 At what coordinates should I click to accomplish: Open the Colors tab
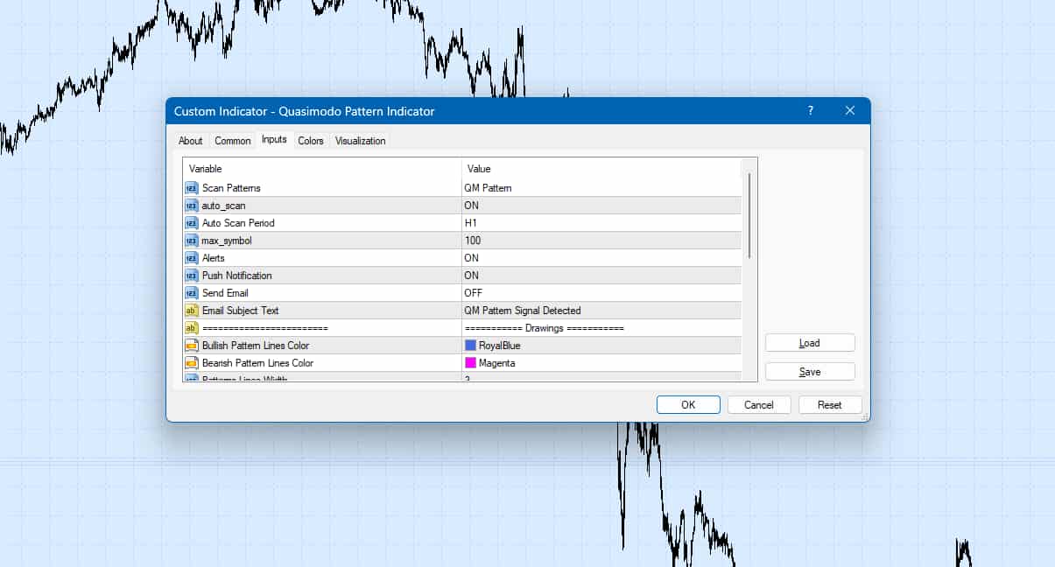click(x=311, y=141)
